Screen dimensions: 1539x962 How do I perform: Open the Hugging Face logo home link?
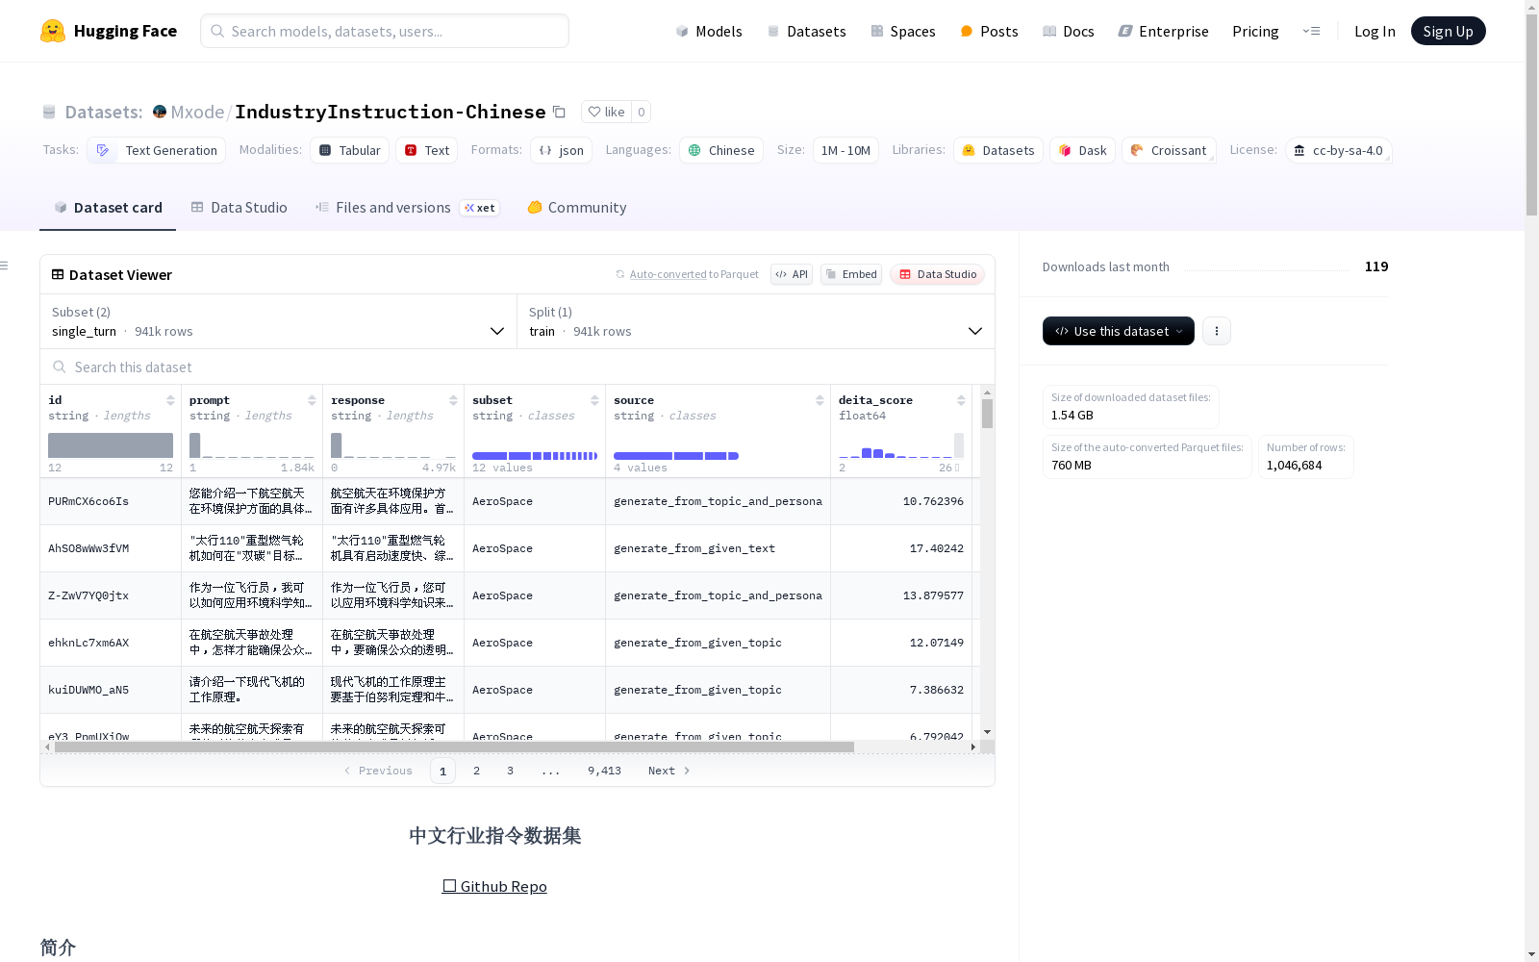(109, 31)
